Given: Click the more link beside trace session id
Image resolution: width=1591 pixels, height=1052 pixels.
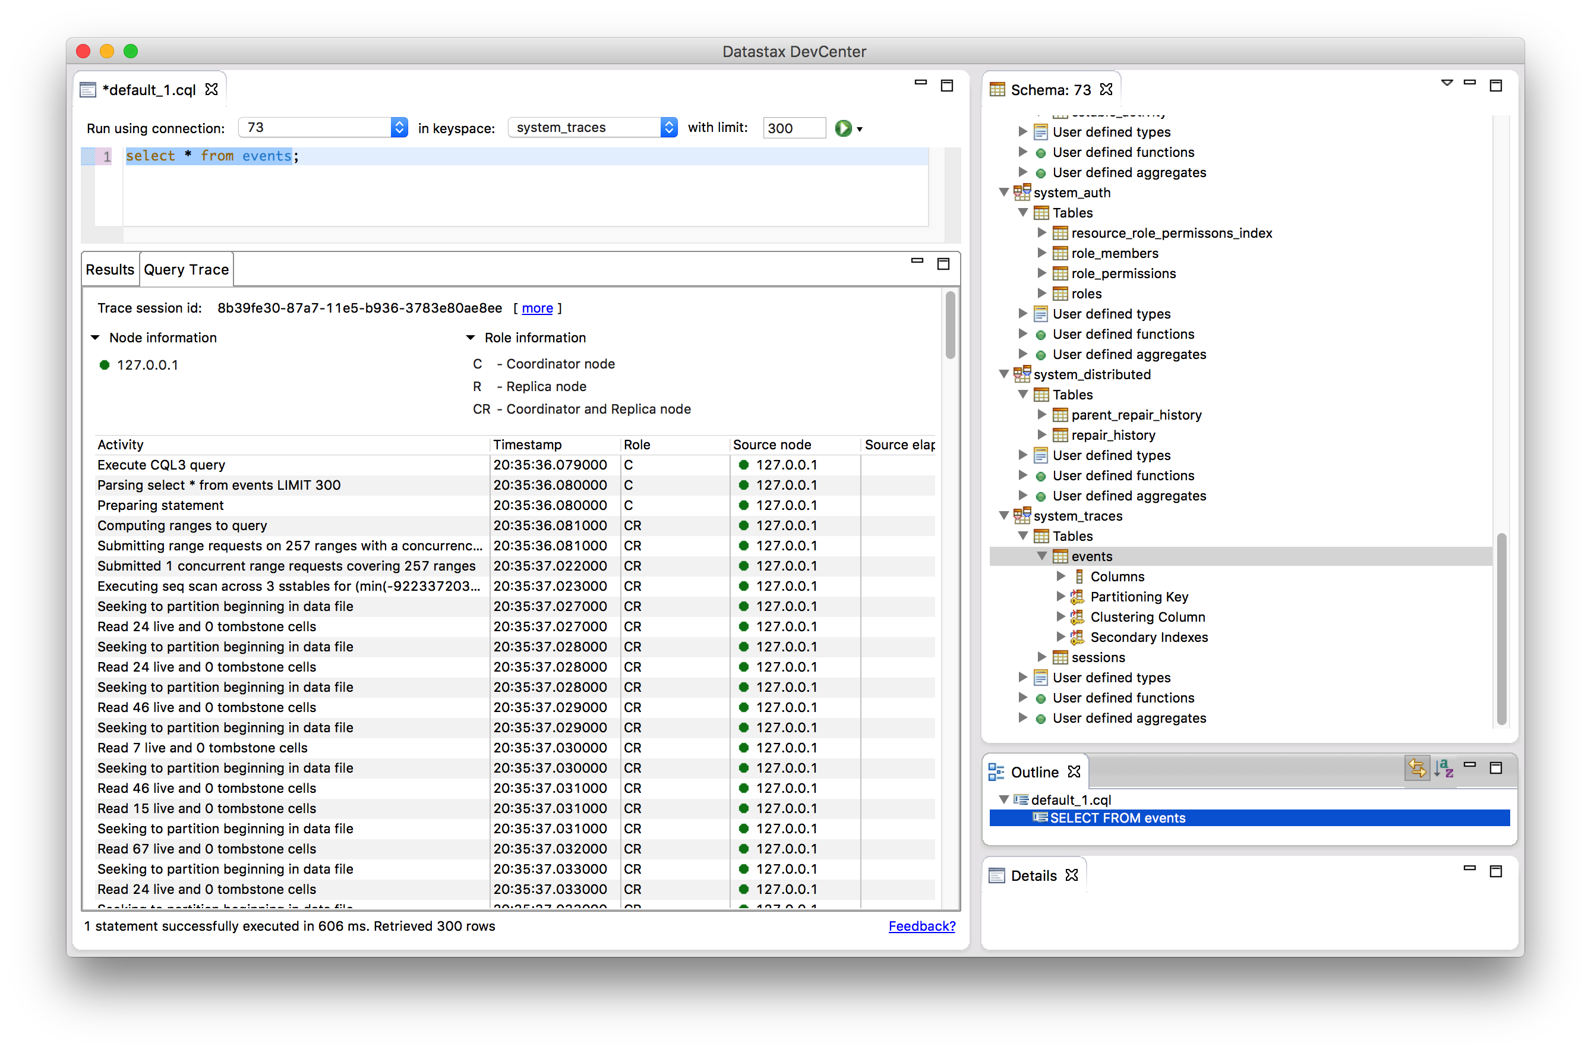Looking at the screenshot, I should (x=537, y=308).
